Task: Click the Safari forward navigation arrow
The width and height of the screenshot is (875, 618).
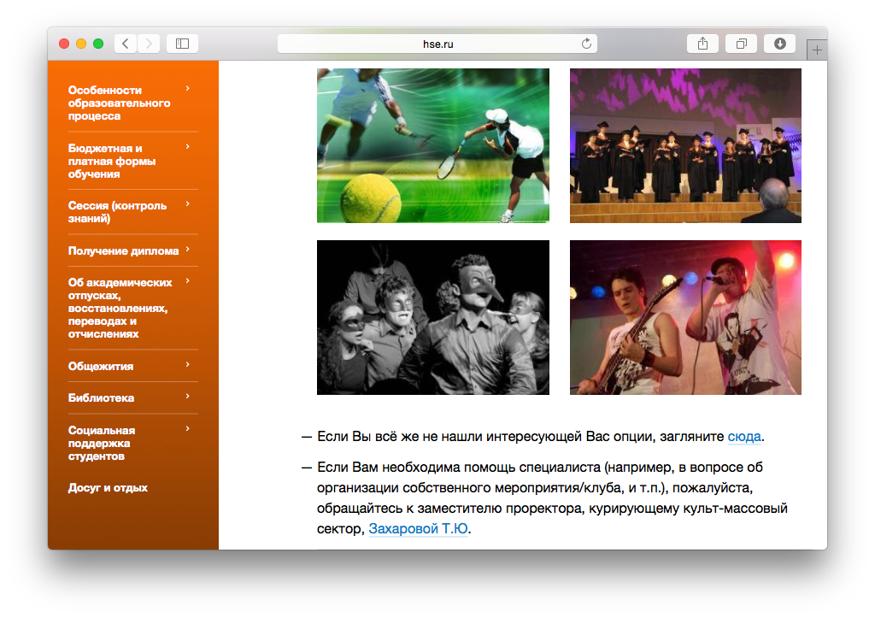Action: (149, 44)
